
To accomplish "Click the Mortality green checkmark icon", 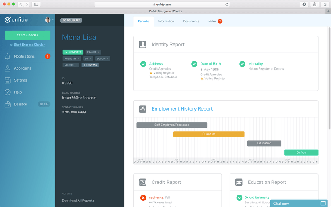I will point(242,64).
